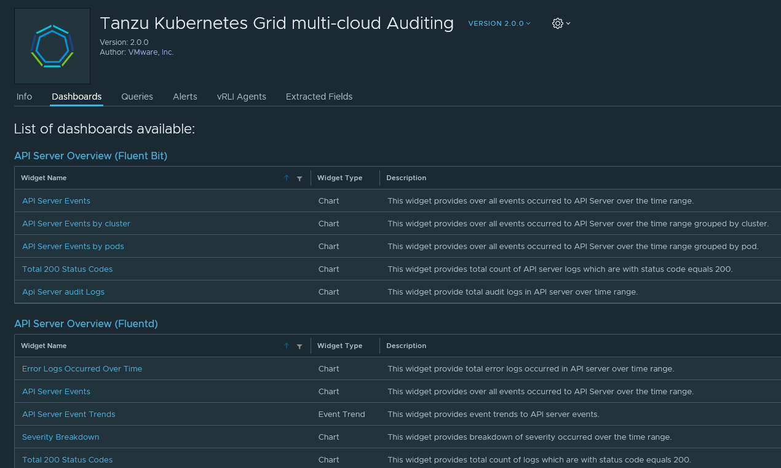Open Severity Breakdown widget
The image size is (781, 468).
pos(61,437)
